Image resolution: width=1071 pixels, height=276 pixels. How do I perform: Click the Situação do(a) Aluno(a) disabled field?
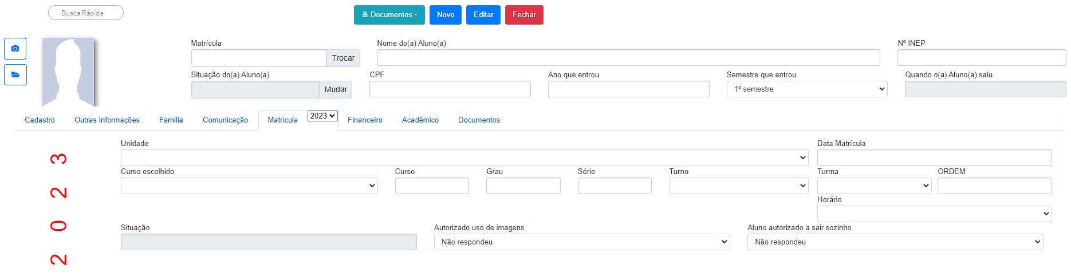255,89
